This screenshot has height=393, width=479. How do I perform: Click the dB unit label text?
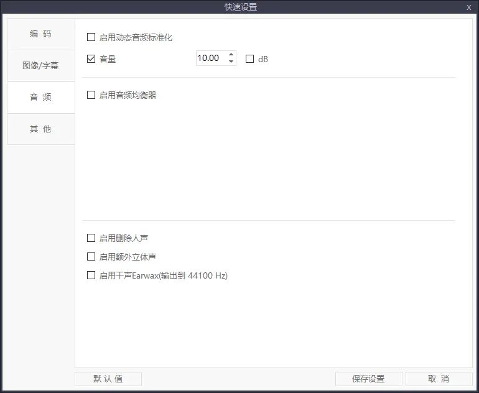(x=263, y=59)
